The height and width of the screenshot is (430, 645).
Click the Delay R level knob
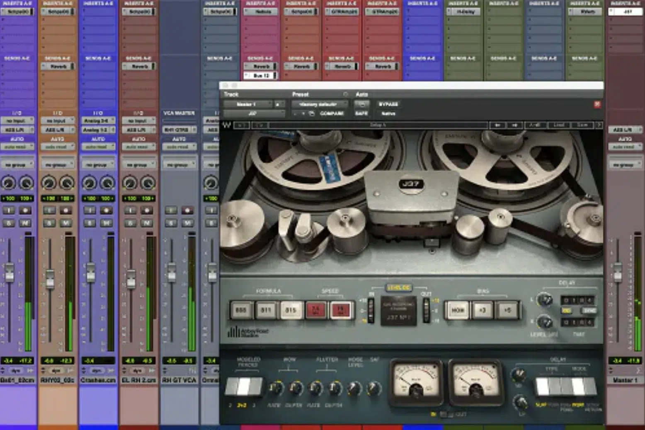(544, 322)
